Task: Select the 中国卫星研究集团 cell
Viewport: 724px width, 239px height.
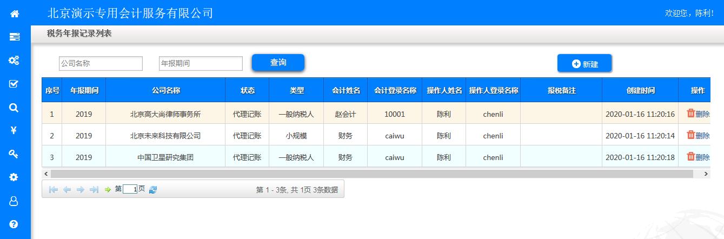Action: pyautogui.click(x=165, y=157)
